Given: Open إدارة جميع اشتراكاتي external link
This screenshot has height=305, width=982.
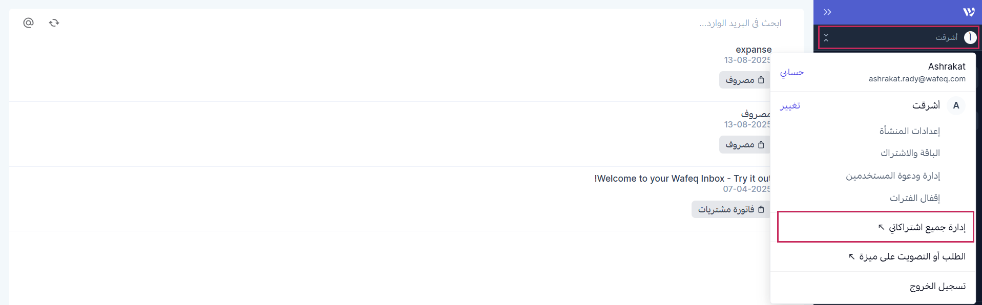Looking at the screenshot, I should [922, 227].
